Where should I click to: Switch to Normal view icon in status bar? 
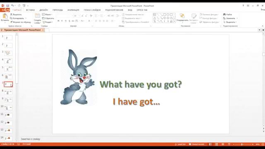pos(210,144)
